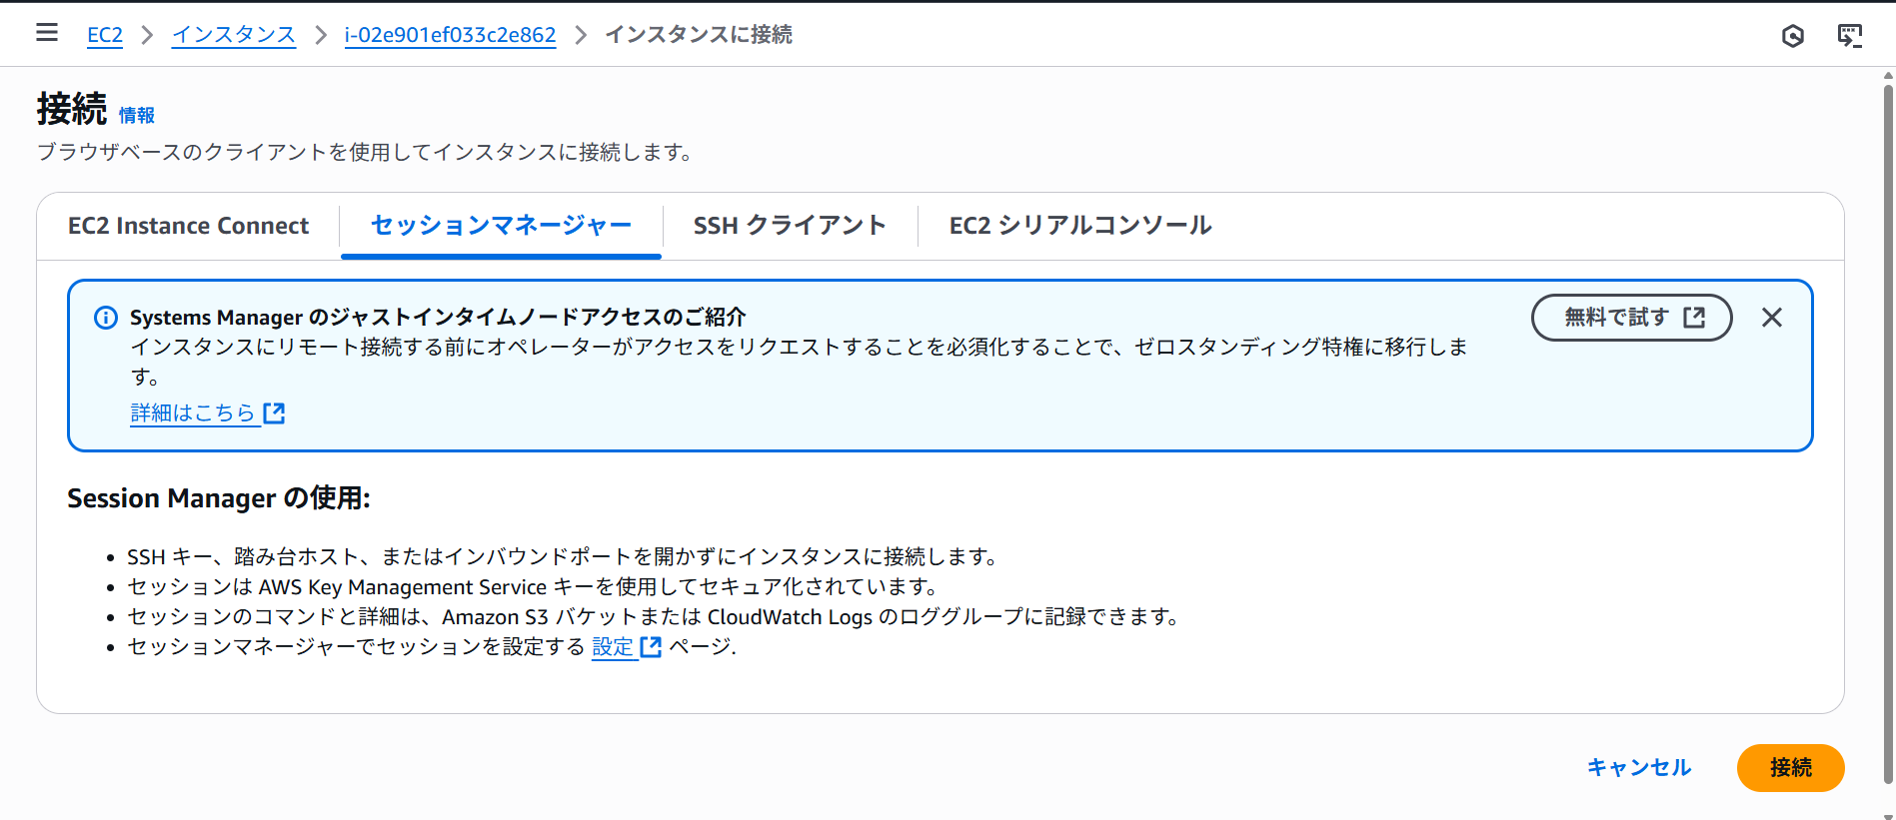Click the bullet text starting 'SSH キー、踏み台ホスト'

coord(562,557)
